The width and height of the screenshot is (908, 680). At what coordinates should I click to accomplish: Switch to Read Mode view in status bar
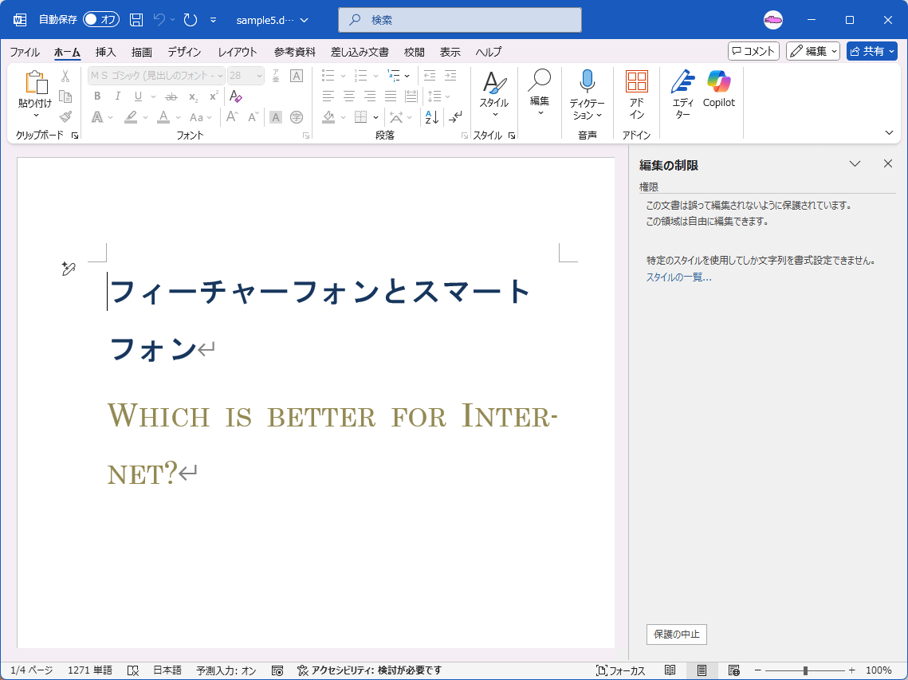pos(670,670)
